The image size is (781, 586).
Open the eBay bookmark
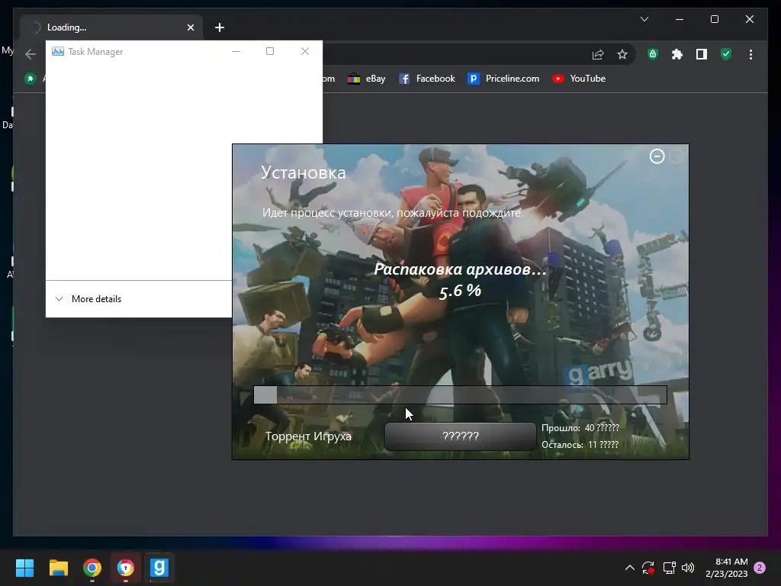click(367, 79)
